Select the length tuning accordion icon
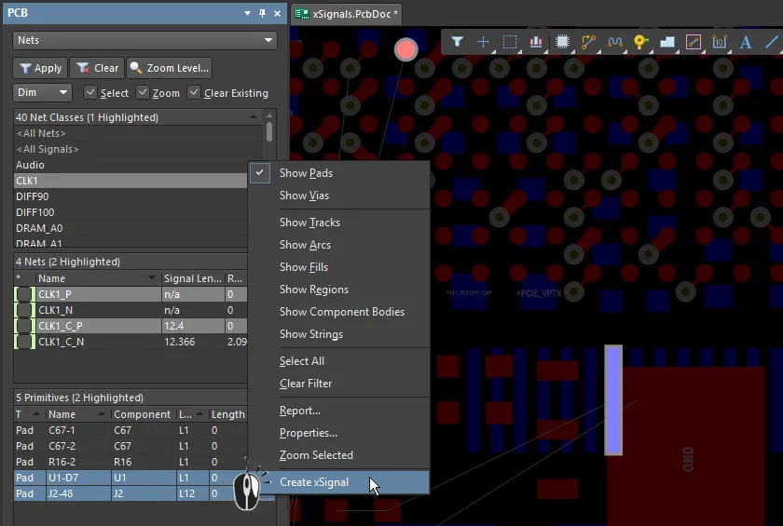Screen dimensions: 783x526 tap(614, 42)
